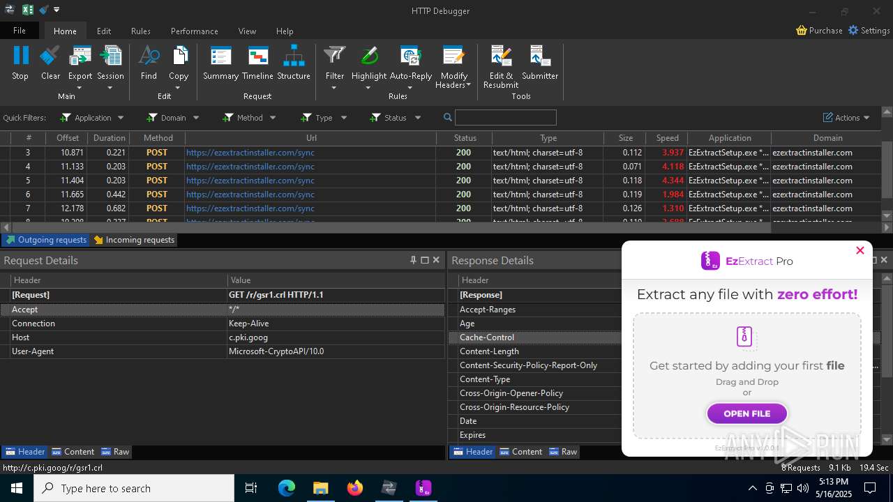The image size is (893, 502).
Task: Select the User-Agent header row
Action: tap(223, 351)
